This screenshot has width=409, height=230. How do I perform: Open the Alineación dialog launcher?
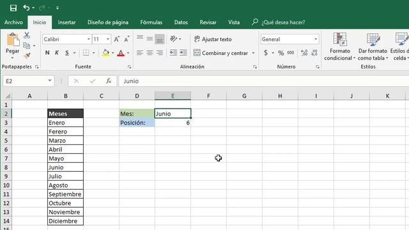click(255, 67)
